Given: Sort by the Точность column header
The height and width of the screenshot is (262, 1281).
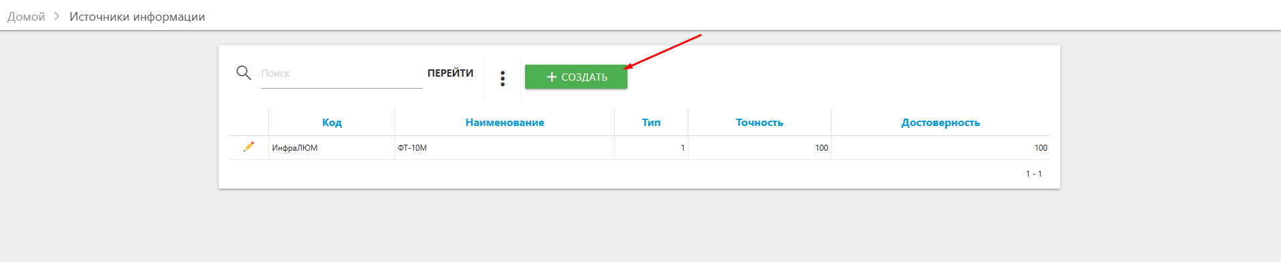Looking at the screenshot, I should tap(759, 123).
